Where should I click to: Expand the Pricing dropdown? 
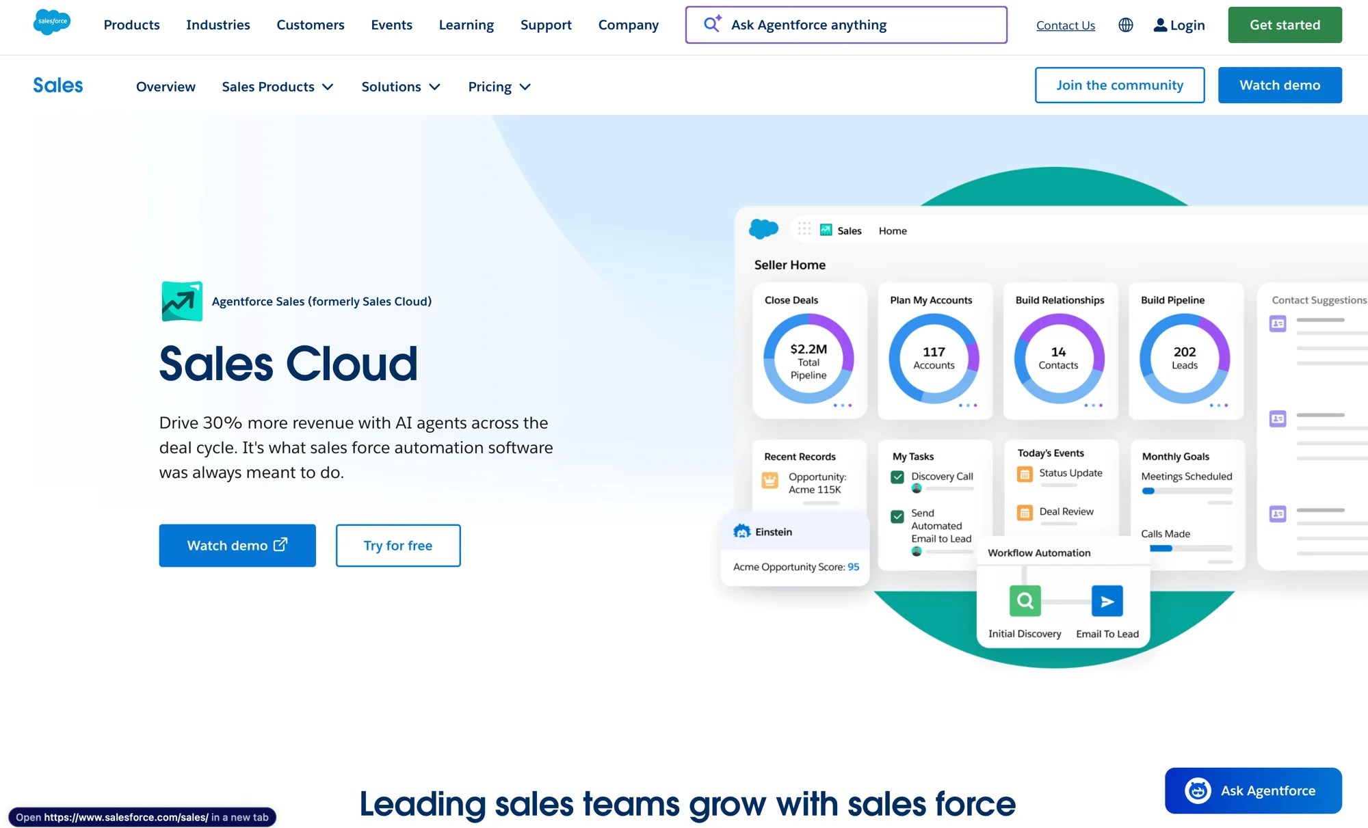coord(499,87)
